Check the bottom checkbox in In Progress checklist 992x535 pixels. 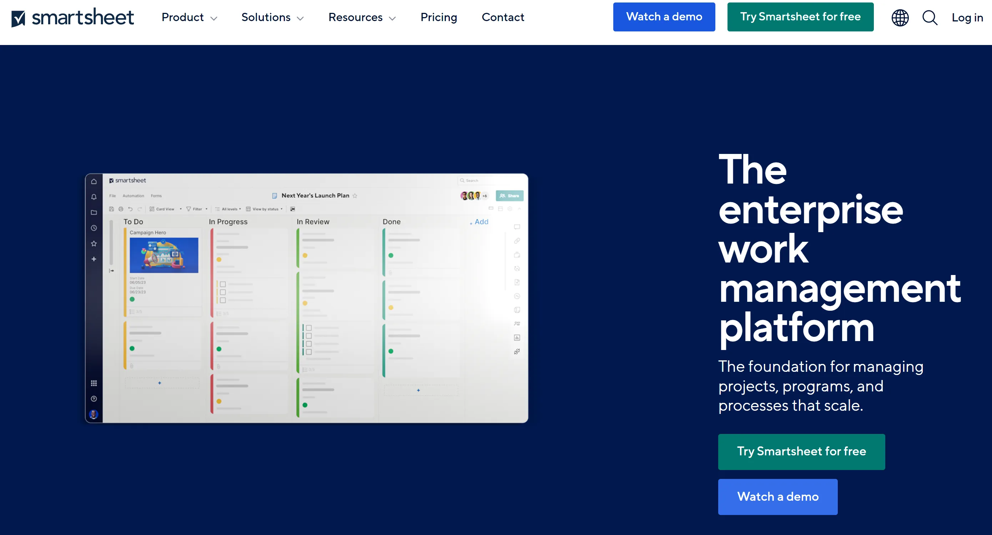[x=223, y=300]
